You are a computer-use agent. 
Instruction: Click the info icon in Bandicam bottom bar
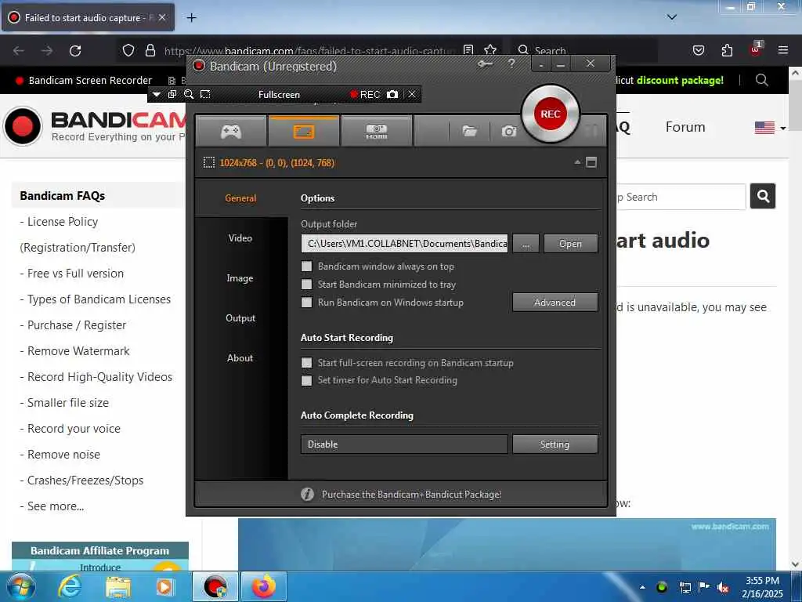tap(307, 494)
